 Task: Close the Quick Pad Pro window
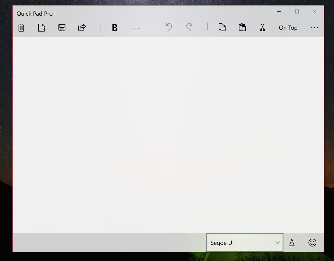(x=315, y=11)
